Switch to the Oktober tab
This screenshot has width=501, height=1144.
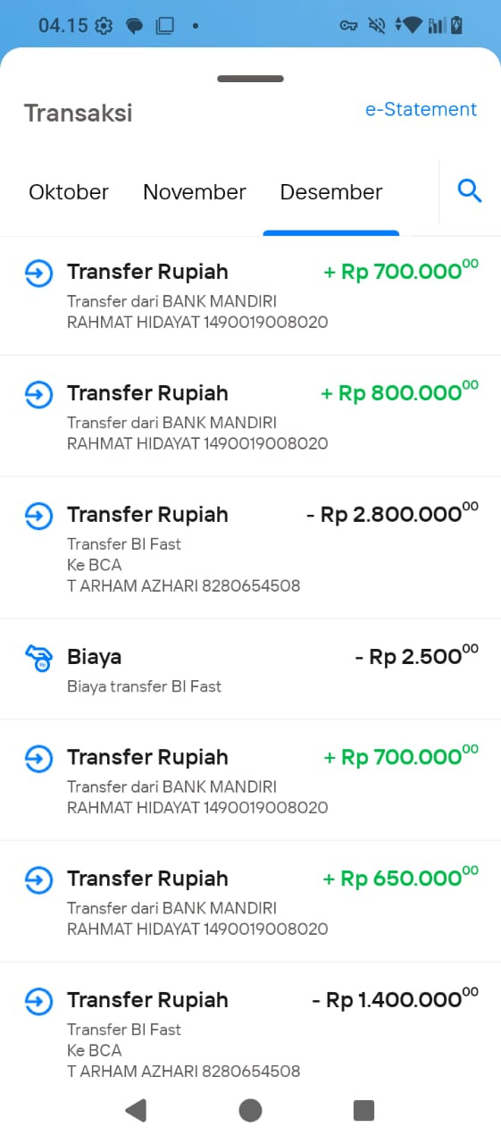pyautogui.click(x=69, y=192)
